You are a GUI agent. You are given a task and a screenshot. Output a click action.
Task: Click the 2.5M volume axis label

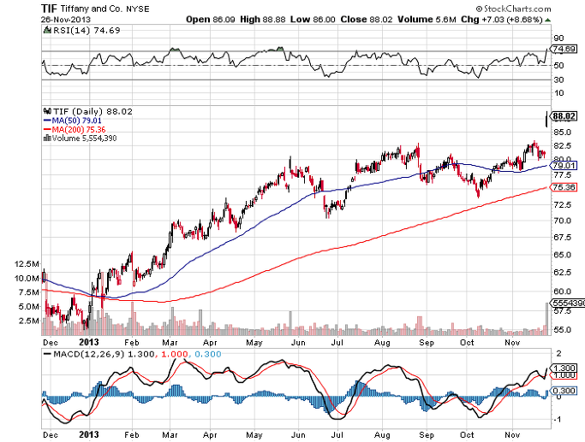tap(29, 321)
